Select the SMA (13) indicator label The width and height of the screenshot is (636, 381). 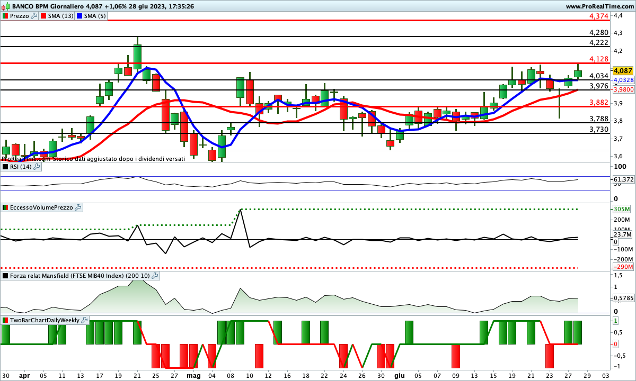[60, 16]
